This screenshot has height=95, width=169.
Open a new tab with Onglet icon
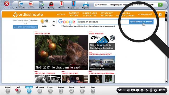[x=41, y=4]
